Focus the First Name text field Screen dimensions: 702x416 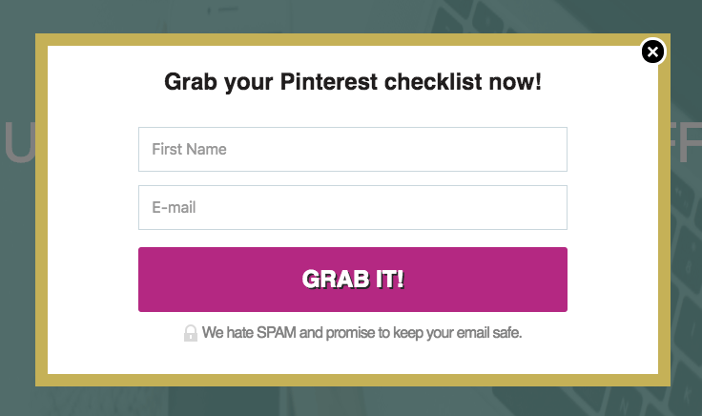coord(353,149)
